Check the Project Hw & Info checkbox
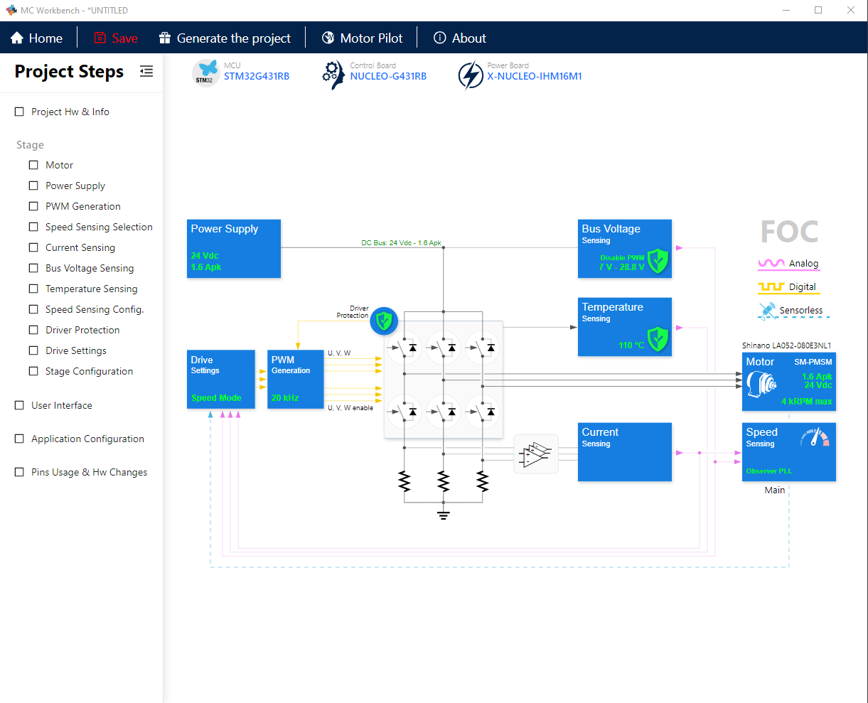 point(20,112)
